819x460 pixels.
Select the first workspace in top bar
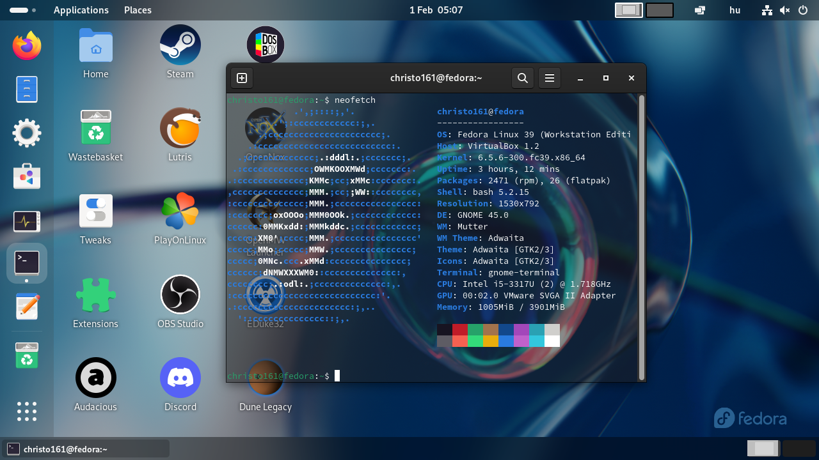[629, 10]
